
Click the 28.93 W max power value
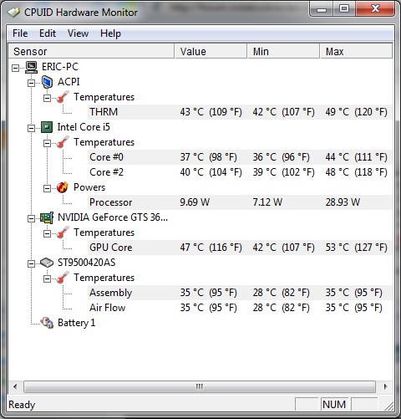[343, 202]
